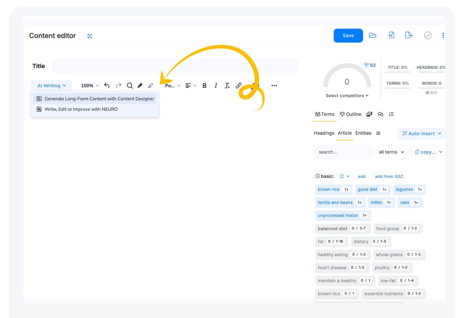Image resolution: width=465 pixels, height=318 pixels.
Task: Open the text alignment dropdown
Action: [x=191, y=86]
